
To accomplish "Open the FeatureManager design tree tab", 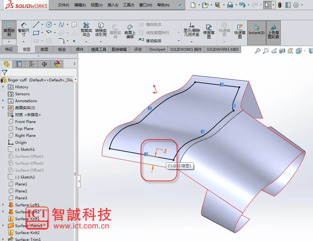I will [6, 64].
